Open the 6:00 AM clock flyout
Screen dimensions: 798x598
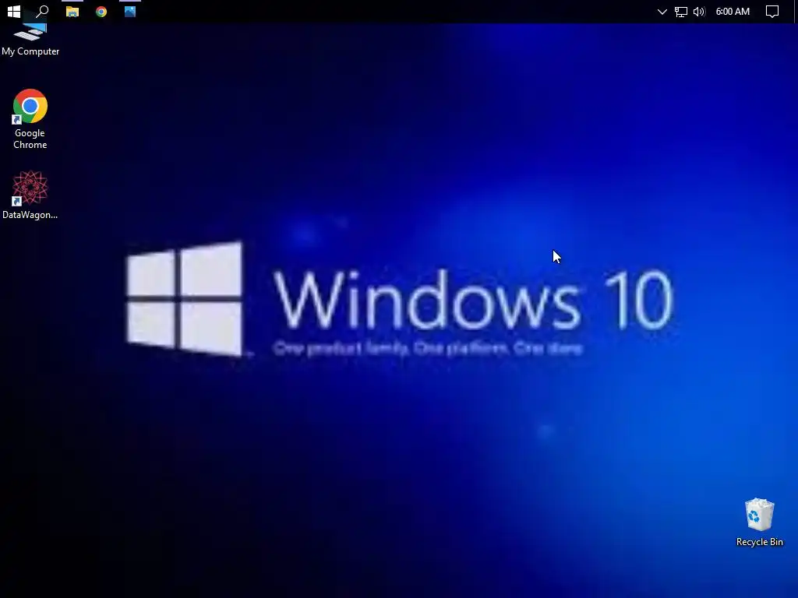[733, 11]
